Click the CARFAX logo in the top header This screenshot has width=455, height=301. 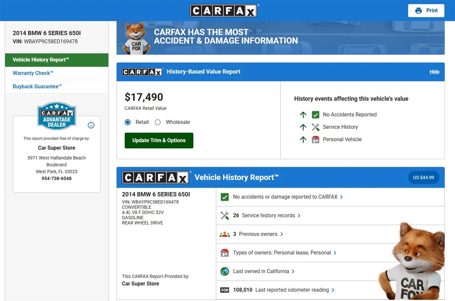click(x=223, y=11)
